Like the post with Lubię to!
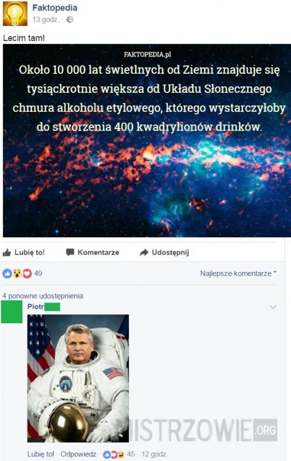 pyautogui.click(x=24, y=252)
